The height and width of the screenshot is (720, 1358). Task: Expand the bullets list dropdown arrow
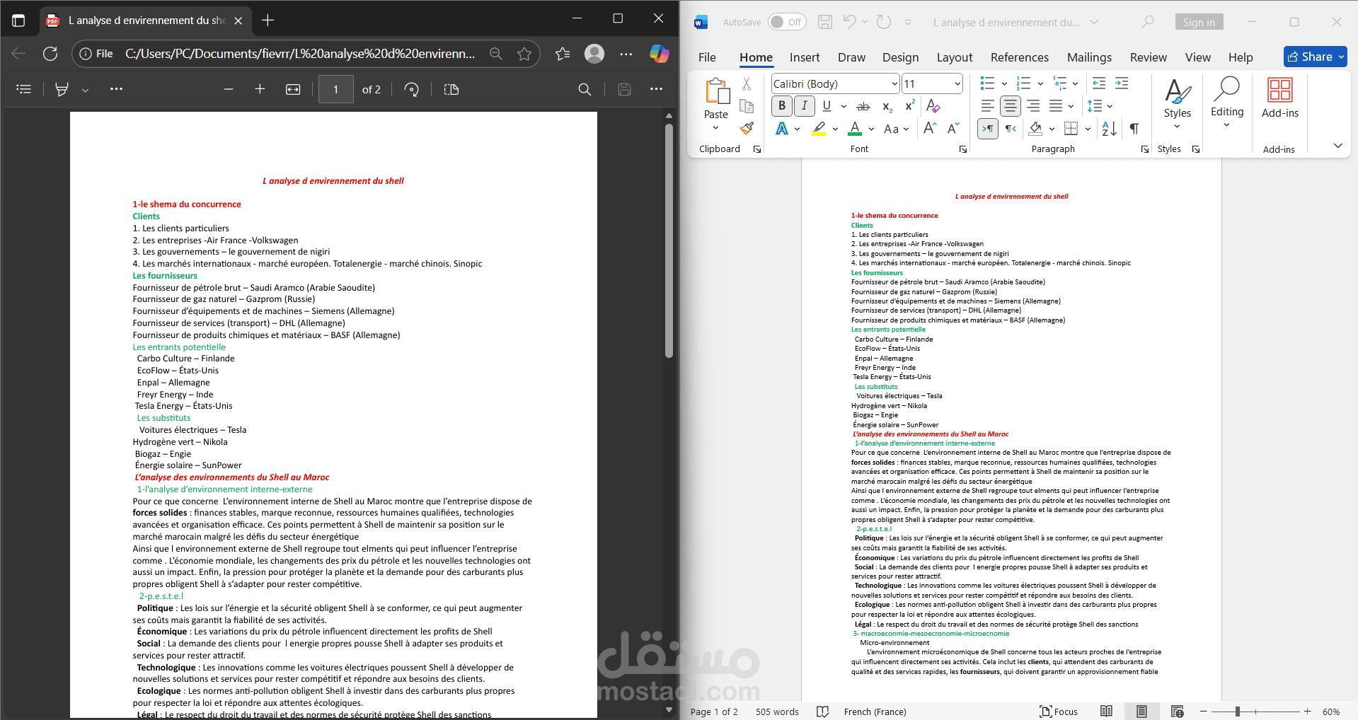point(1003,83)
